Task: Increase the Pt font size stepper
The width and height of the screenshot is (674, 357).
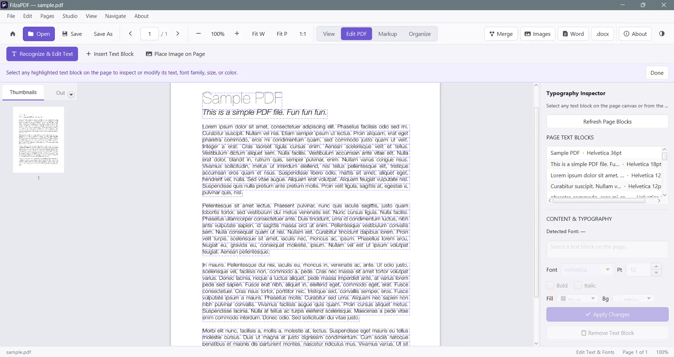Action: (x=656, y=266)
